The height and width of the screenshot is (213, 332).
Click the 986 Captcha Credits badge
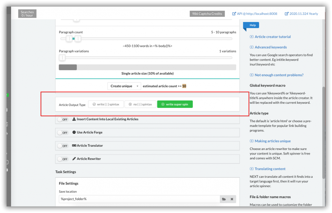[207, 14]
